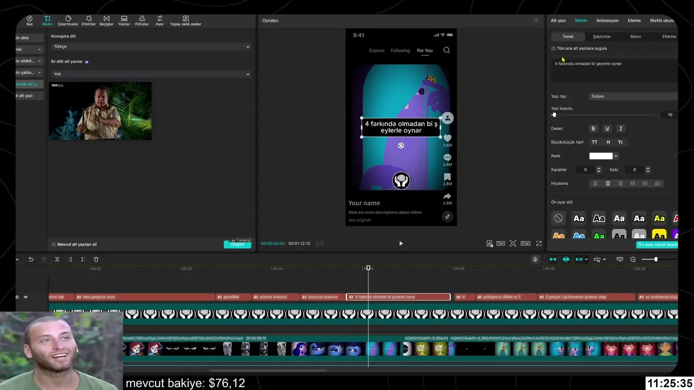
Task: Align text center
Action: click(x=608, y=184)
